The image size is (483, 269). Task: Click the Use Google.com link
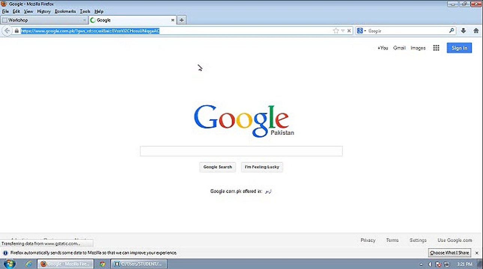tap(455, 240)
